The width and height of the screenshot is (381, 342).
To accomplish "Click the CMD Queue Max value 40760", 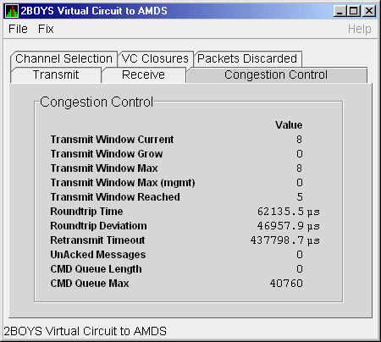I will click(286, 284).
